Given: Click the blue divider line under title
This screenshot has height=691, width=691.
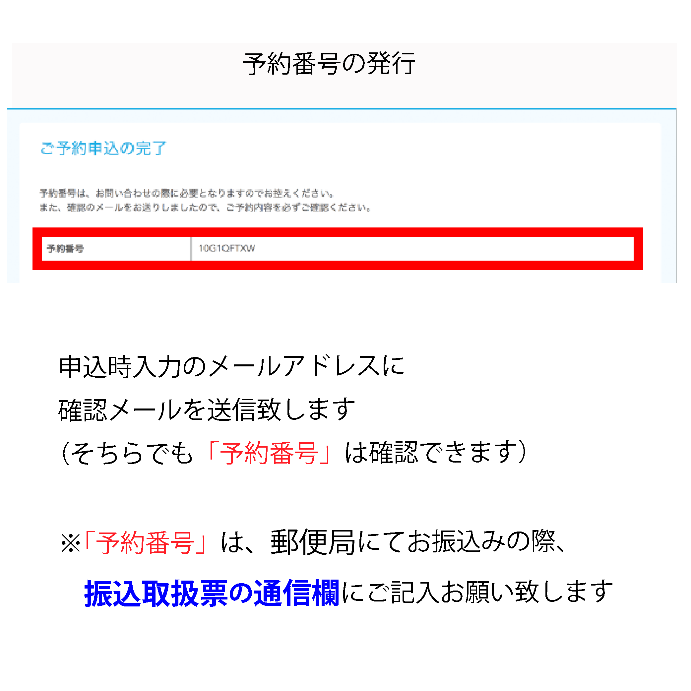Looking at the screenshot, I should (342, 108).
